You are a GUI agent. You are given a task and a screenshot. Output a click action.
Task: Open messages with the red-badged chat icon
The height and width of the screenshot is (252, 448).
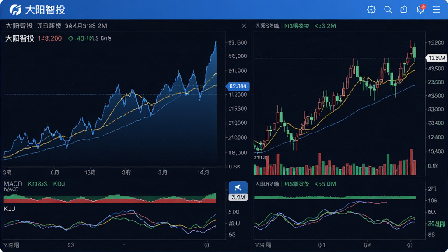[420, 10]
